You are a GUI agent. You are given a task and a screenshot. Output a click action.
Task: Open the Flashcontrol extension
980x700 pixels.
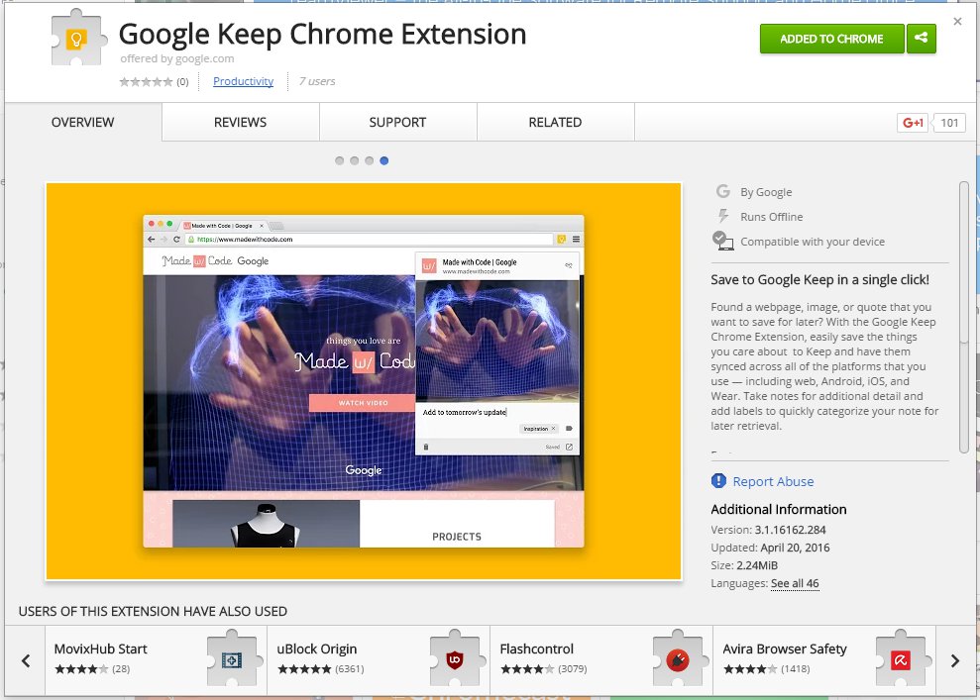tap(601, 660)
